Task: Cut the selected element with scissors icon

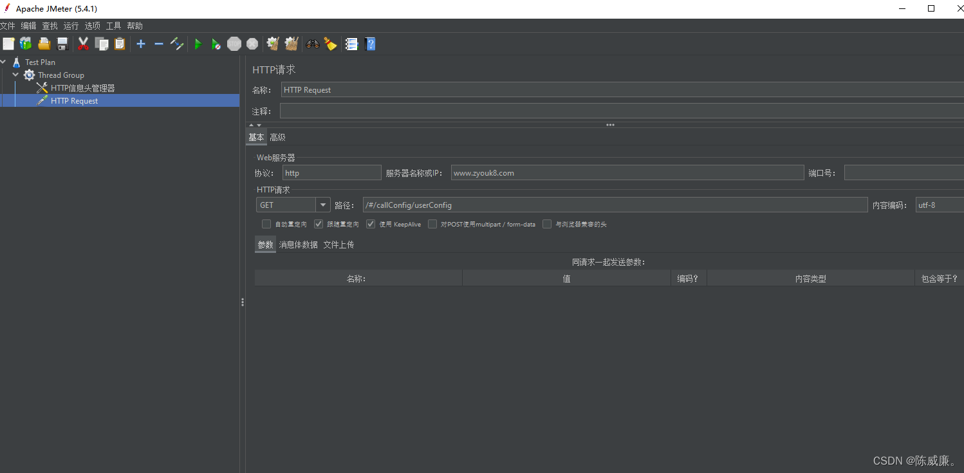Action: (x=83, y=44)
